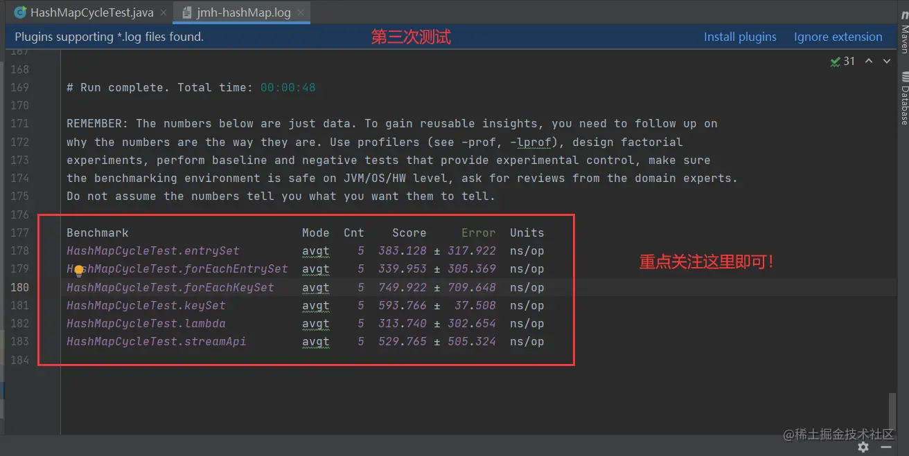Click 'HashMapCycleTest.forEachKeySet' benchmark name

170,287
